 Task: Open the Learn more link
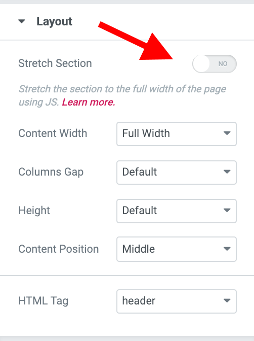[x=89, y=102]
